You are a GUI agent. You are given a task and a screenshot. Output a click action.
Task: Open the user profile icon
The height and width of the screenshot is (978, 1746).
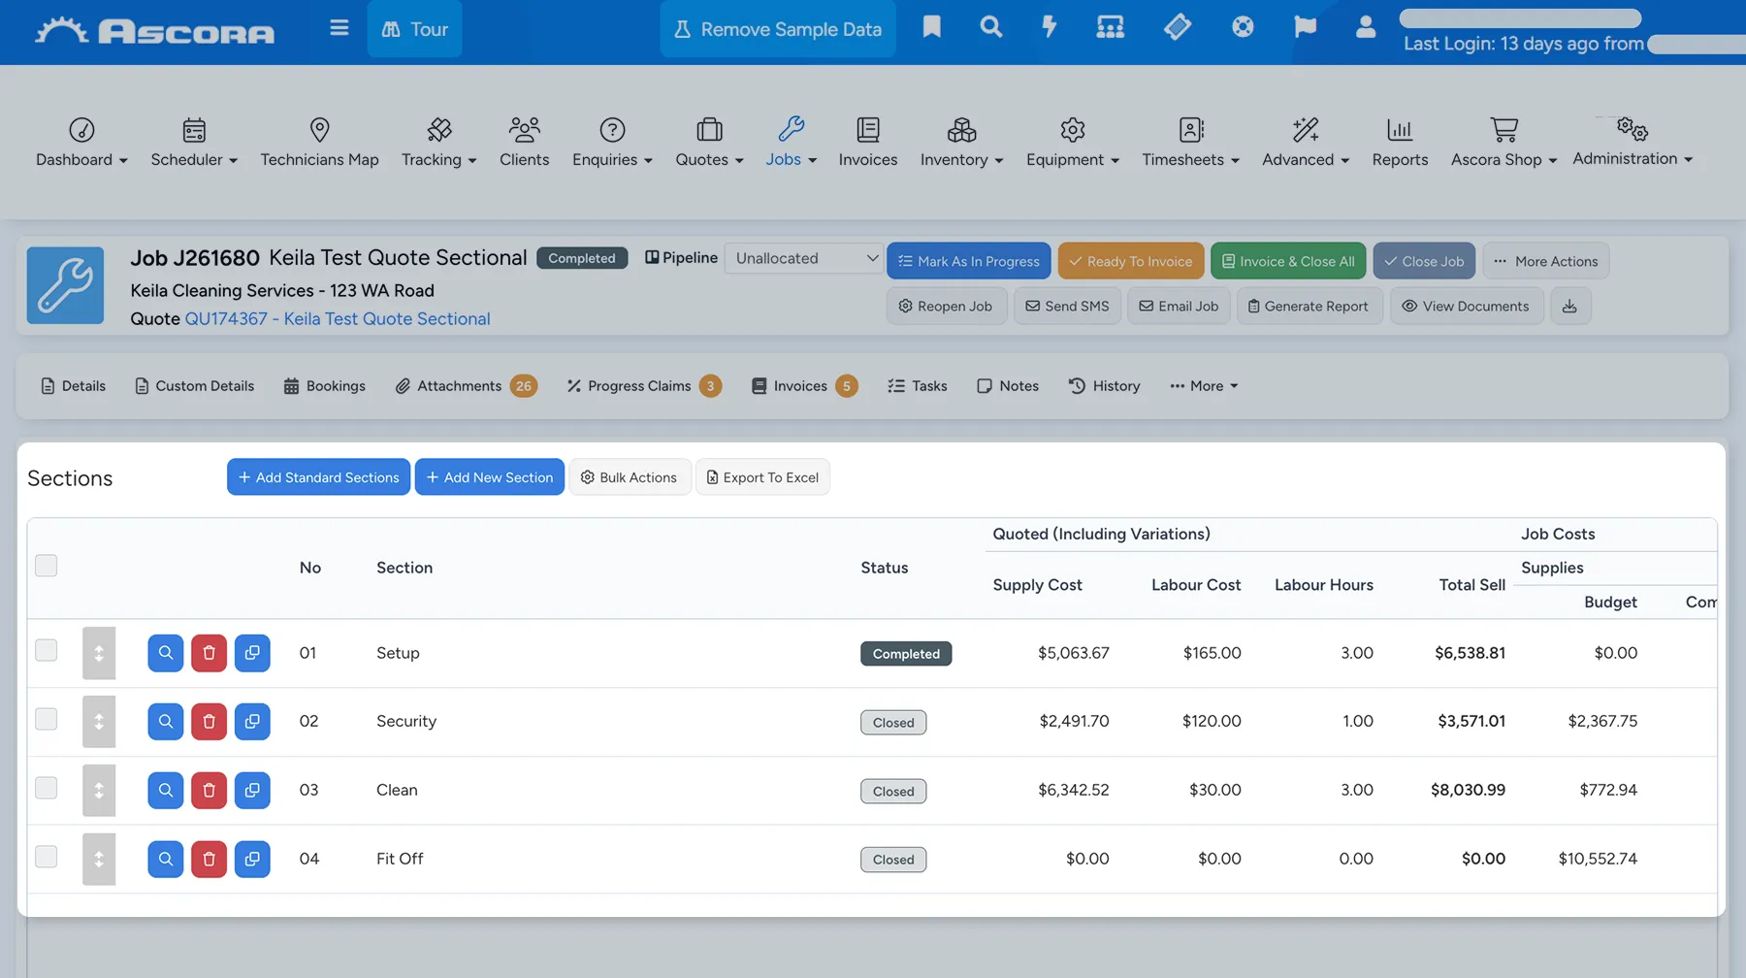(1366, 27)
